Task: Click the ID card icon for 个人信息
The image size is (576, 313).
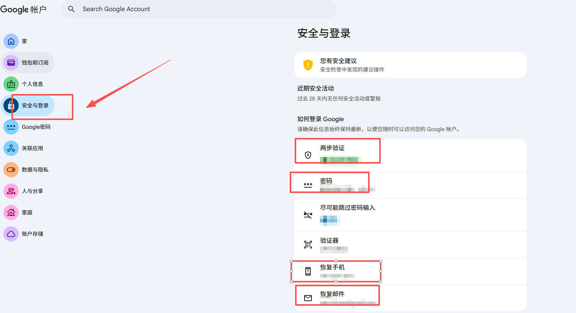Action: click(x=11, y=84)
